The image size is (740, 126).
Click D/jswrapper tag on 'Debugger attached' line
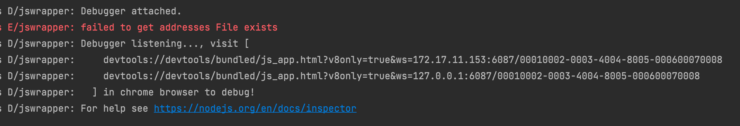point(41,11)
